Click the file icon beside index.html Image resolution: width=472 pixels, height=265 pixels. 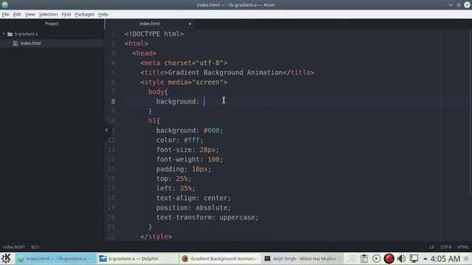click(x=15, y=43)
